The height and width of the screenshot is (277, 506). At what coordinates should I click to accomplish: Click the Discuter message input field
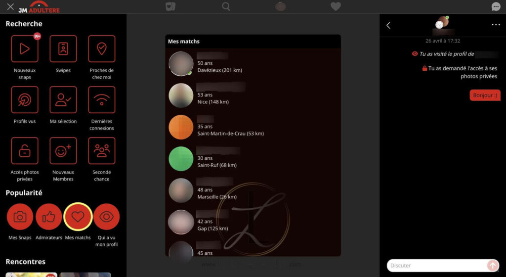437,266
